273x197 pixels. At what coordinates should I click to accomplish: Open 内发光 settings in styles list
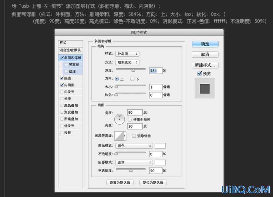coord(69,92)
